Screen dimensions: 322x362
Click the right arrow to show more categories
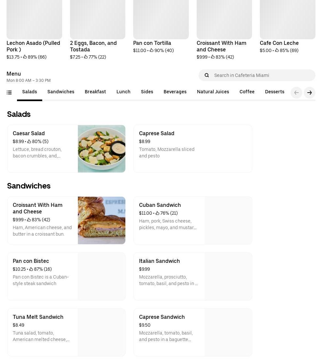pyautogui.click(x=309, y=93)
